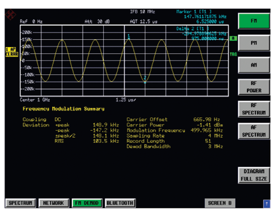Select the AM softkey
This screenshot has width=276, height=211.
[254, 65]
